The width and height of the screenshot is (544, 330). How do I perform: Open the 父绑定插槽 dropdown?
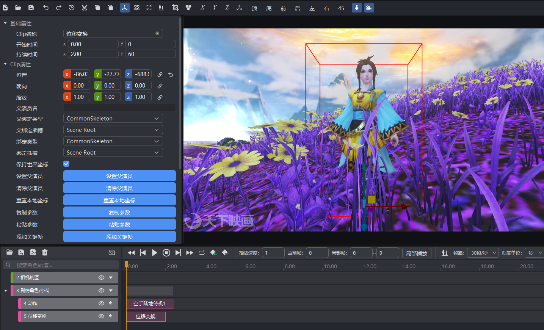click(x=113, y=130)
